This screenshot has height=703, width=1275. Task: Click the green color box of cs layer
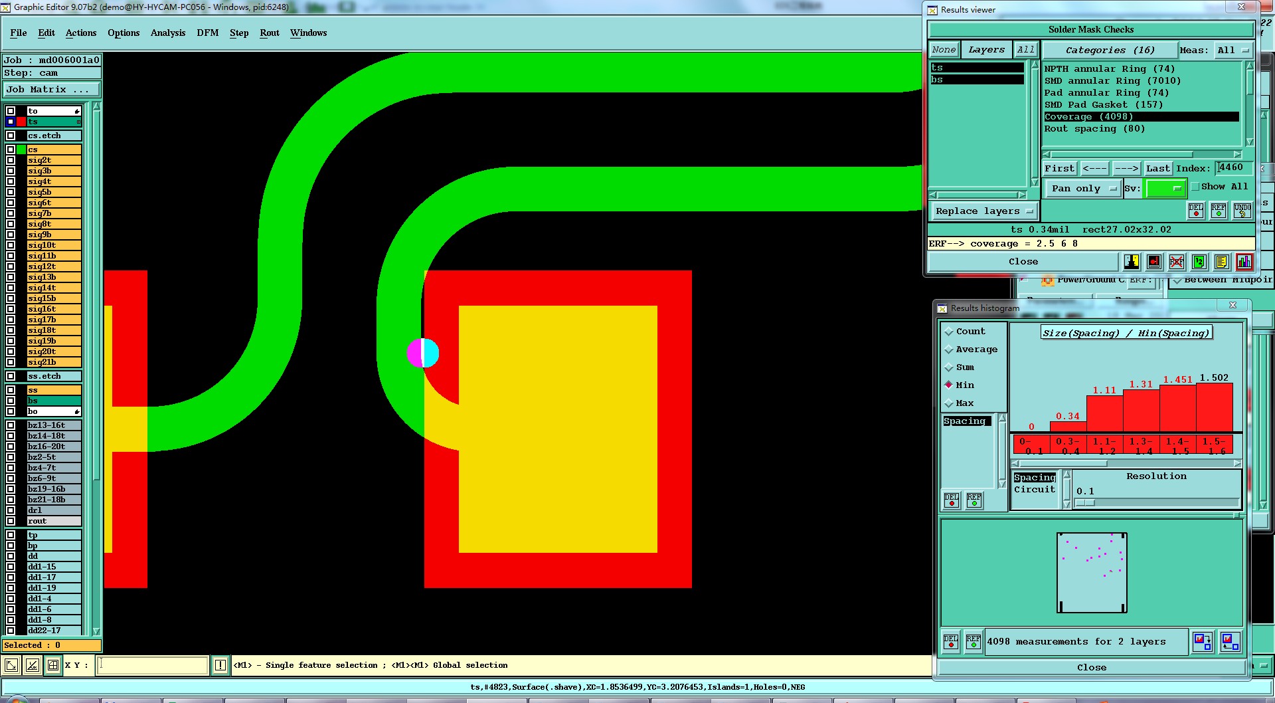21,150
